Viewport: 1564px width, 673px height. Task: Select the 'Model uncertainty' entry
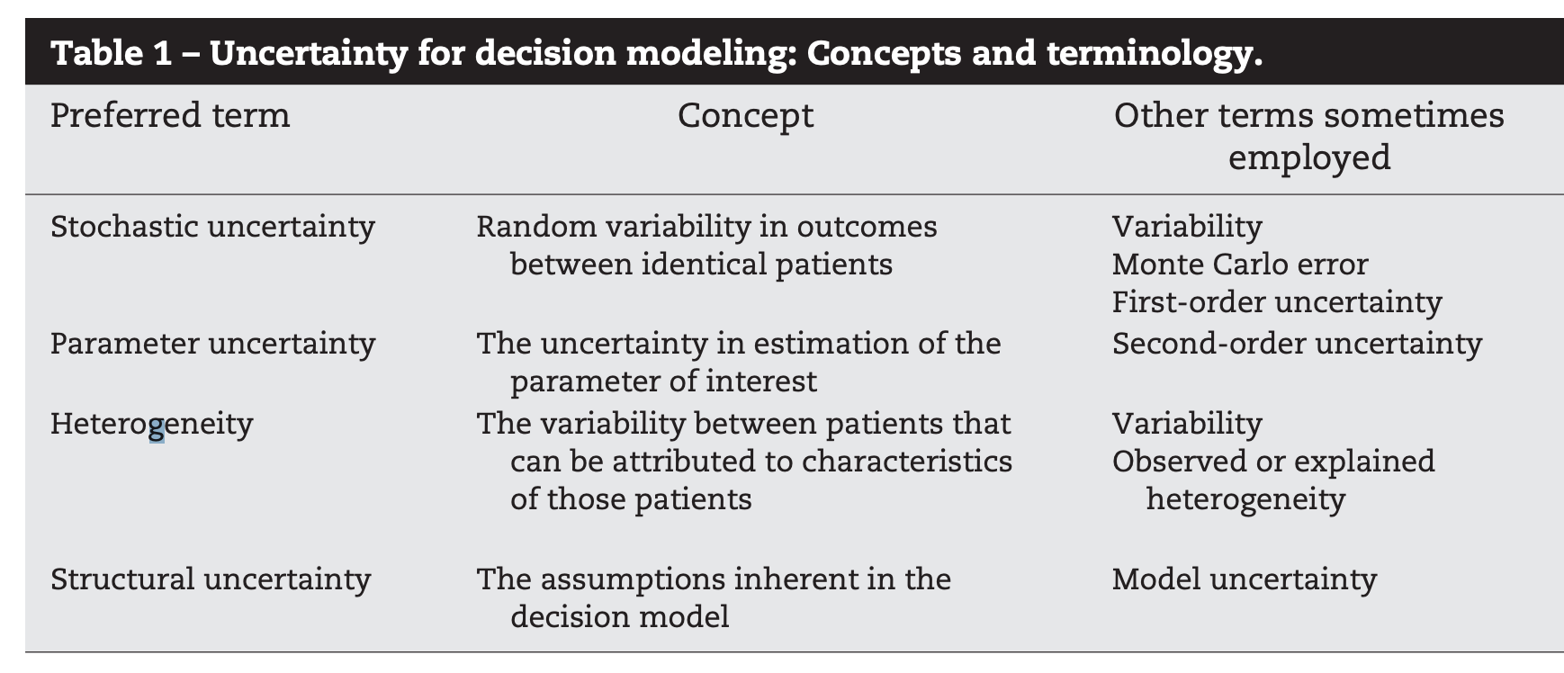[x=1244, y=579]
